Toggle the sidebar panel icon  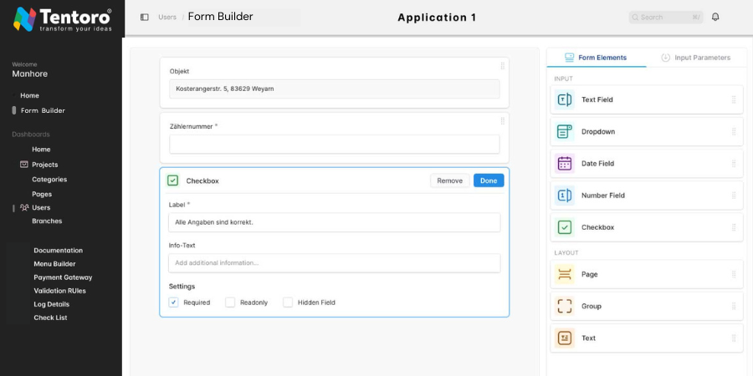pyautogui.click(x=145, y=18)
